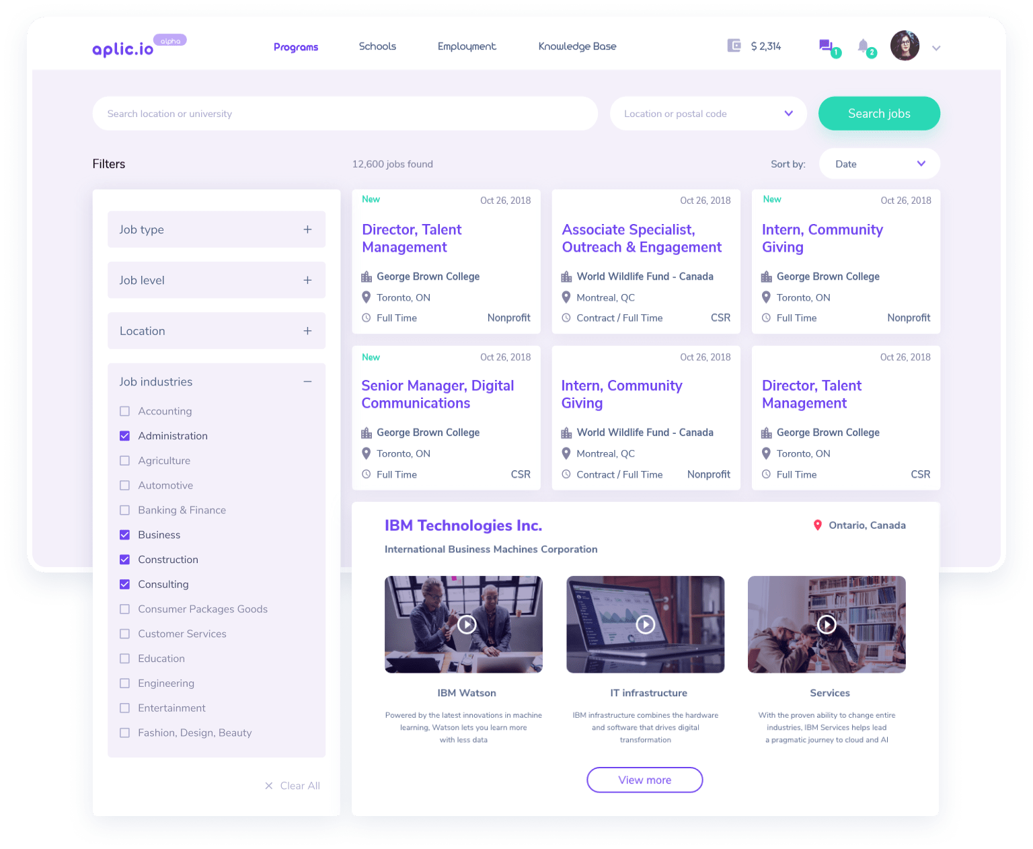Click the View more button
1033x849 pixels.
[645, 780]
